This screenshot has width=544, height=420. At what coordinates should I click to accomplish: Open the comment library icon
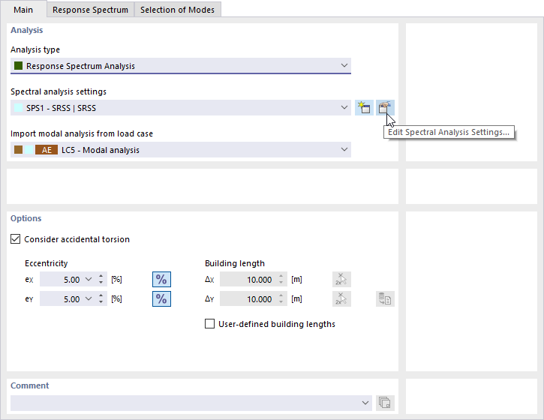tap(385, 403)
